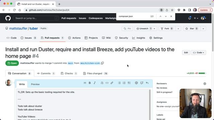The width and height of the screenshot is (214, 120).
Task: Go to previous find-in-page match
Action: click(160, 16)
